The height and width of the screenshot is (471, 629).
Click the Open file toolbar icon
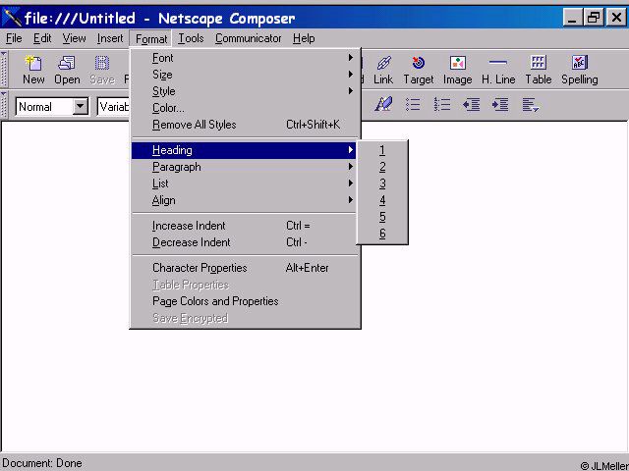point(67,70)
